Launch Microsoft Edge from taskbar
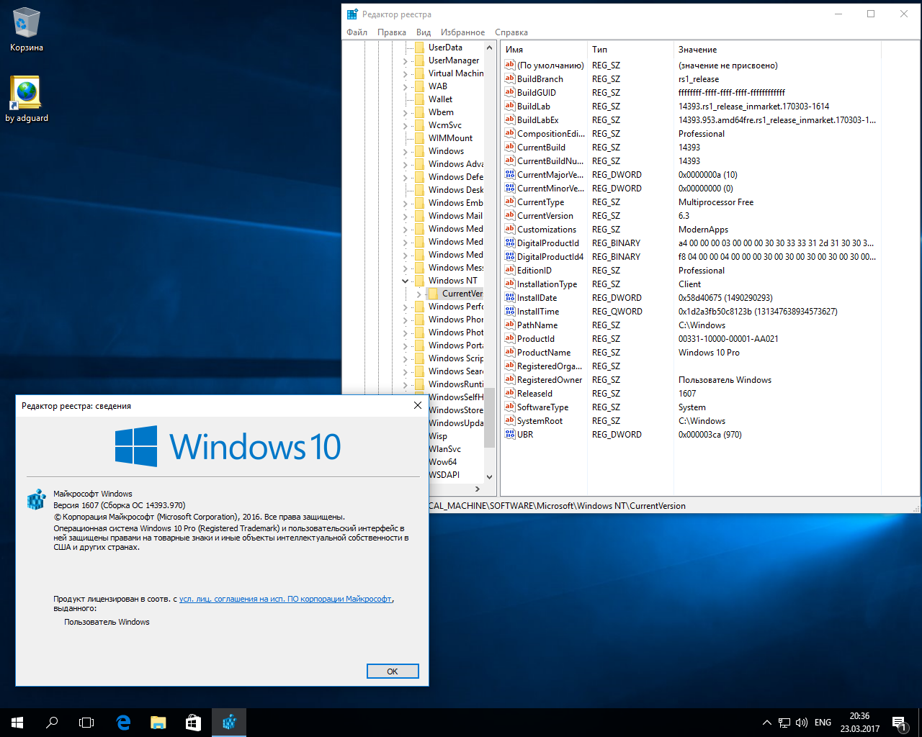 [123, 723]
